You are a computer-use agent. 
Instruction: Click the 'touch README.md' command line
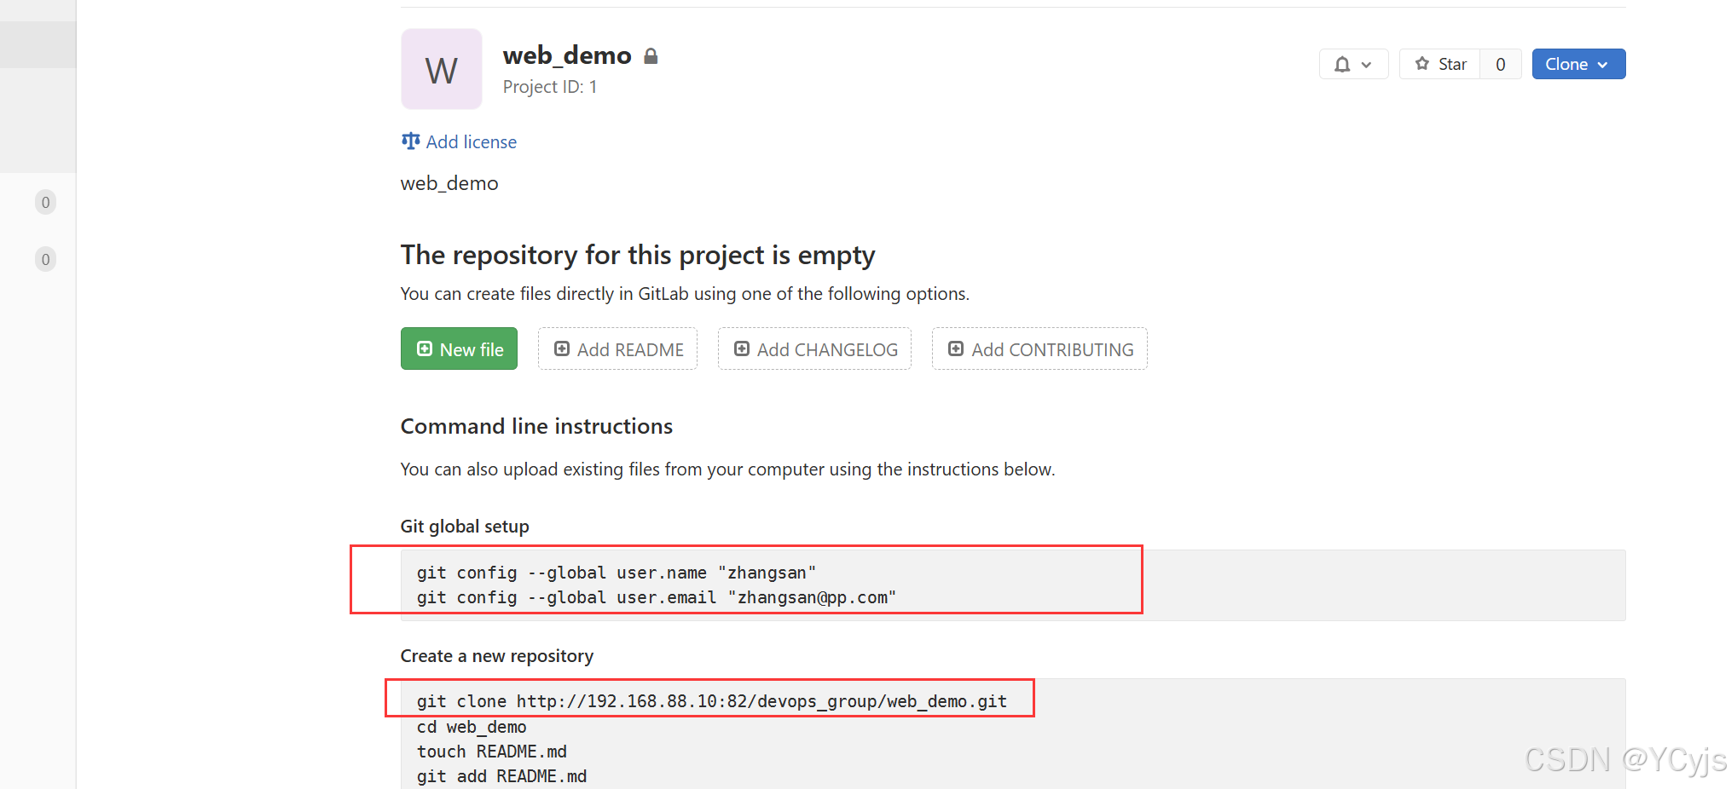point(492,752)
